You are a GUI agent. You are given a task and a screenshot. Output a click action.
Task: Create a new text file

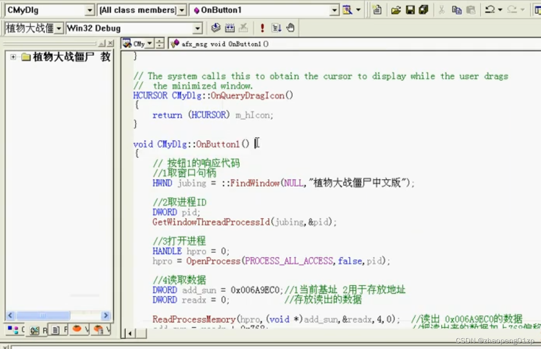pos(377,10)
